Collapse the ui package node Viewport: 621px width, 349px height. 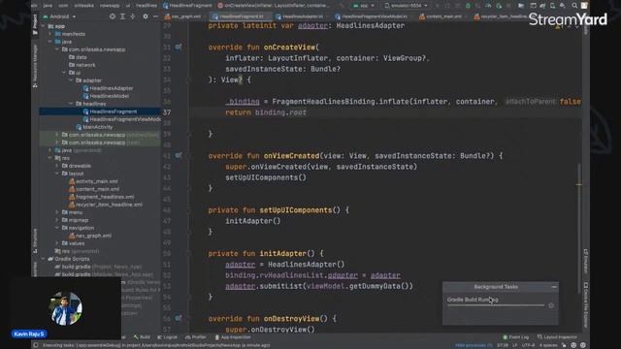click(65, 73)
